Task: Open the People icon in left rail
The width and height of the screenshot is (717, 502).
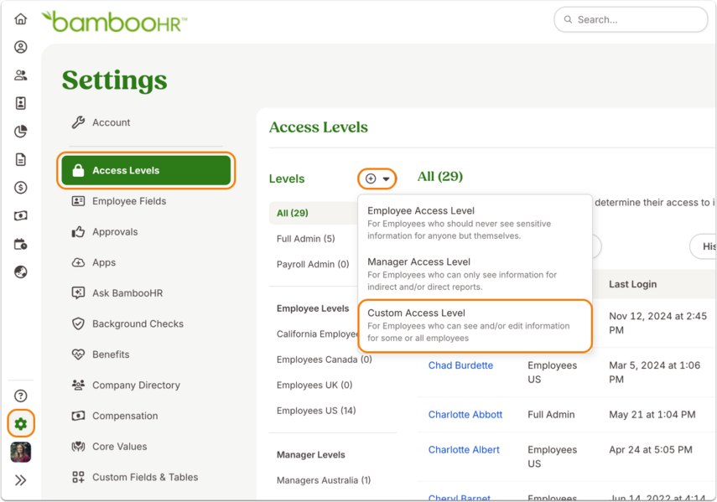Action: 21,75
